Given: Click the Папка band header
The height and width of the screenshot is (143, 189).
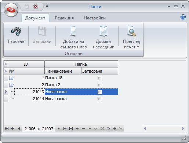Looking at the screenshot, I should 81,64.
